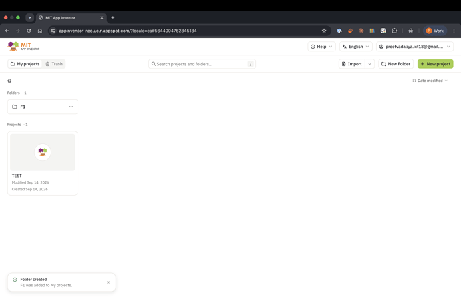
Task: Click the address bar URL
Action: pos(128,31)
